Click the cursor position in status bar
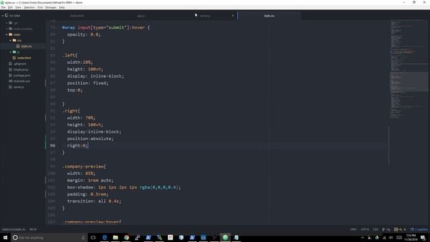The height and width of the screenshot is (242, 430). [33, 229]
